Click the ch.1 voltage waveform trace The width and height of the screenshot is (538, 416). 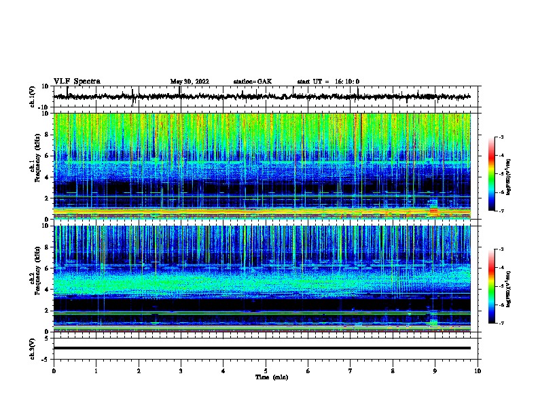tap(262, 97)
